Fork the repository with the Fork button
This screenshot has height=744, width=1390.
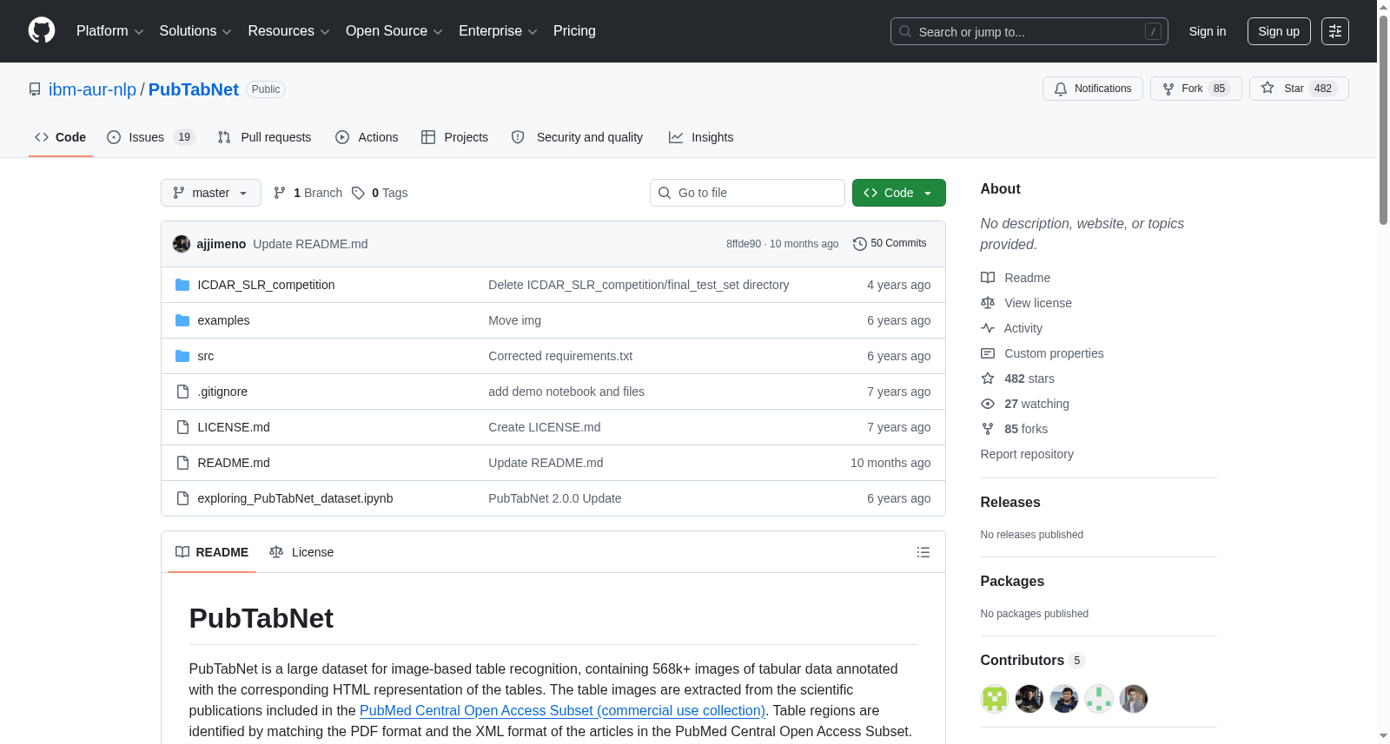pyautogui.click(x=1196, y=89)
